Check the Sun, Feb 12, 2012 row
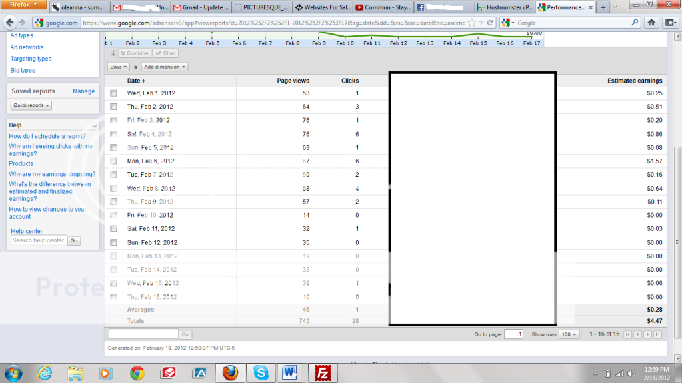 click(113, 242)
